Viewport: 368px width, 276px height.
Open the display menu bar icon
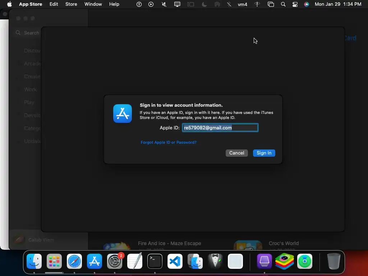[177, 4]
